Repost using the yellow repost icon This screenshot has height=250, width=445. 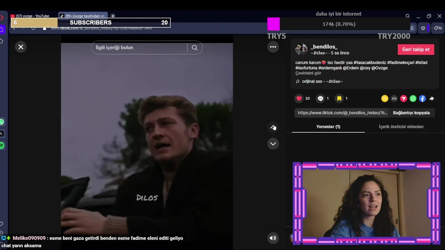[x=385, y=99]
